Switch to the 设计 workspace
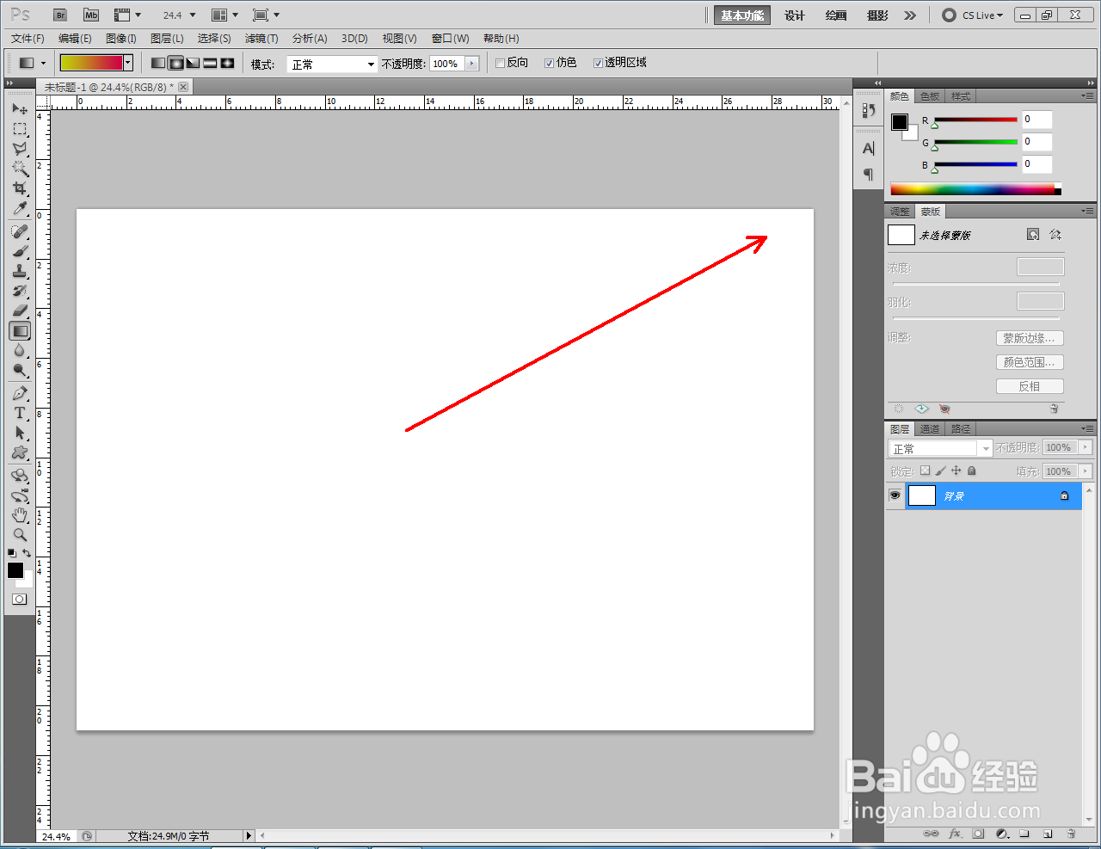 coord(795,15)
